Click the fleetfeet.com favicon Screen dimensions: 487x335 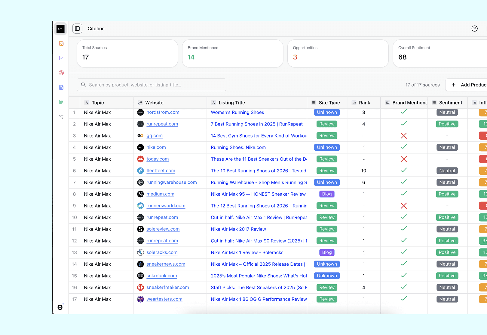[x=140, y=171]
